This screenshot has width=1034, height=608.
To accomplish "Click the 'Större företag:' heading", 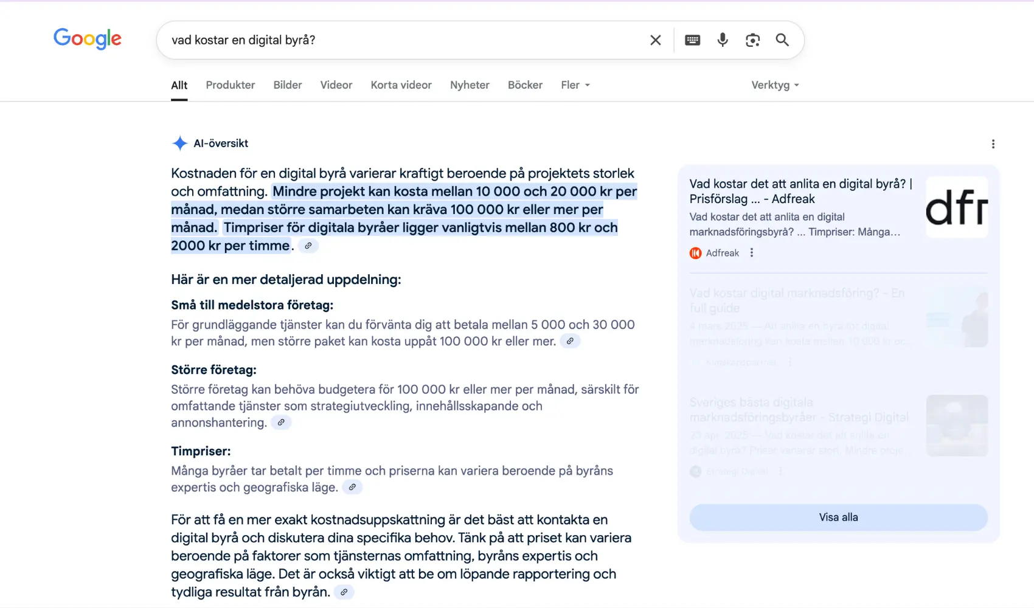I will [213, 370].
